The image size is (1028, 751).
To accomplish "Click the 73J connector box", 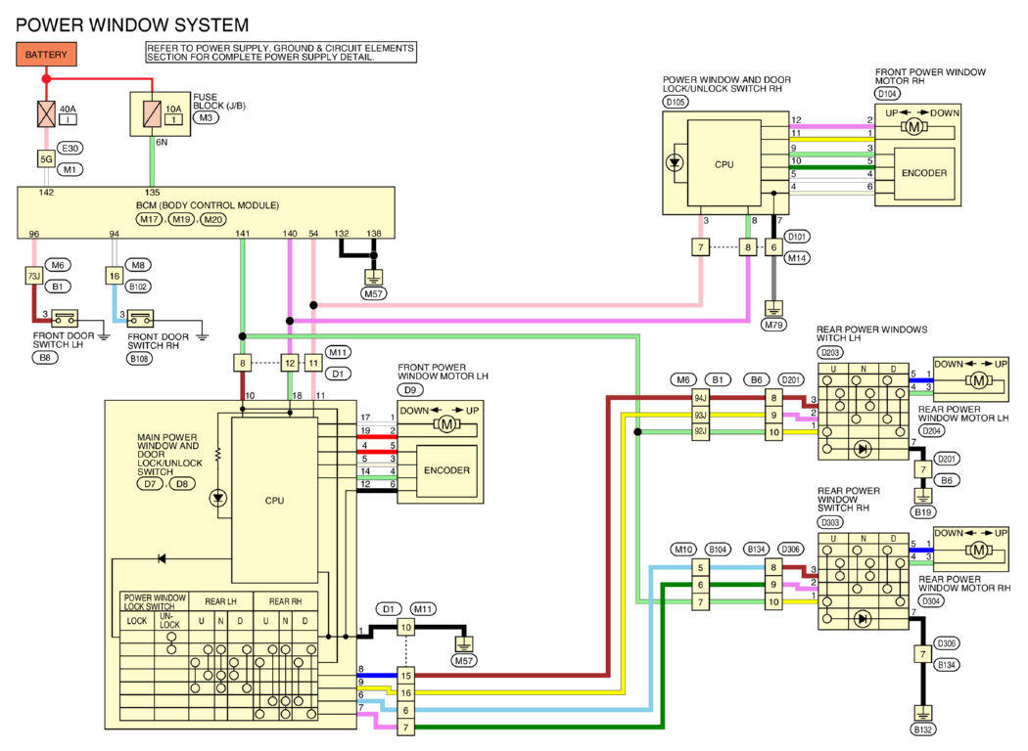I will (x=33, y=277).
